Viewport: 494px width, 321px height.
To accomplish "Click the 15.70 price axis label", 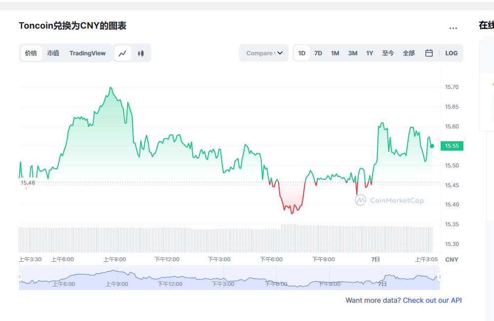I will coord(452,87).
